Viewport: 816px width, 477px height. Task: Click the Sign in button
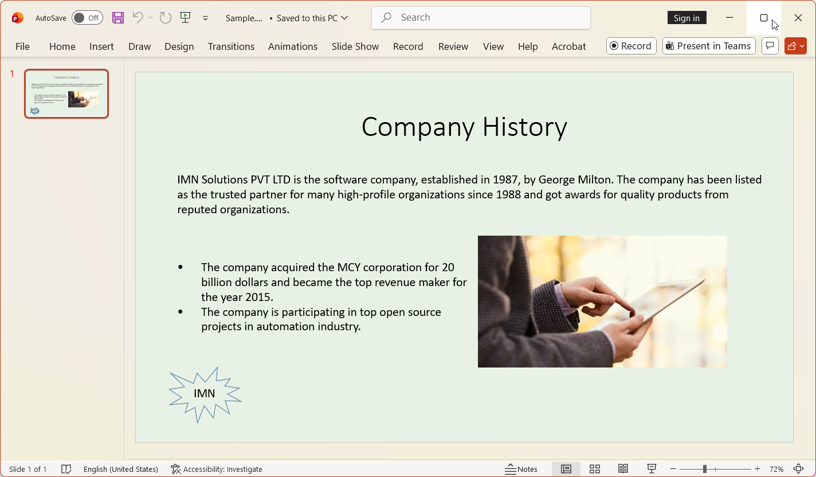[686, 17]
